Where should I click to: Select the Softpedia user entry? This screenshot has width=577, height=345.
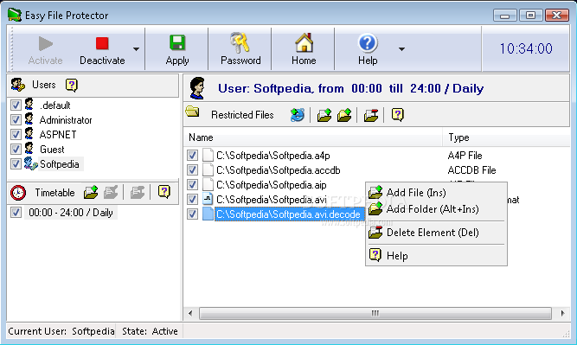coord(59,164)
